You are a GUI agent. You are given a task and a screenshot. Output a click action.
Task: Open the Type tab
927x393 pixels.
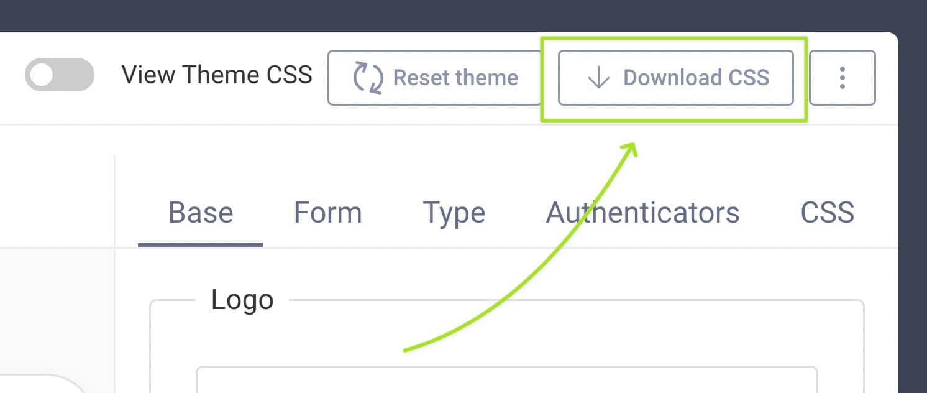tap(454, 213)
